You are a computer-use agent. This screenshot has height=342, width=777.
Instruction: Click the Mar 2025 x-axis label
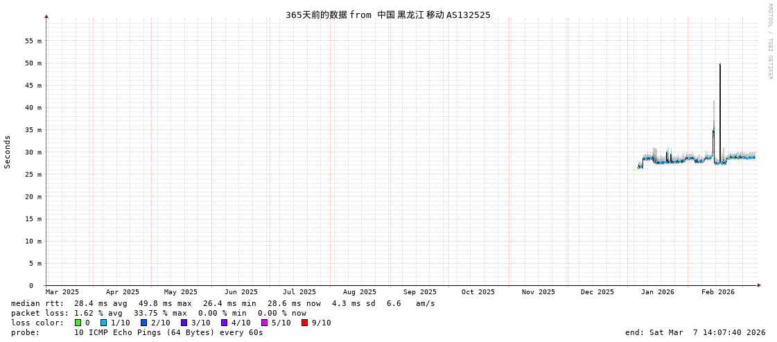(x=62, y=292)
